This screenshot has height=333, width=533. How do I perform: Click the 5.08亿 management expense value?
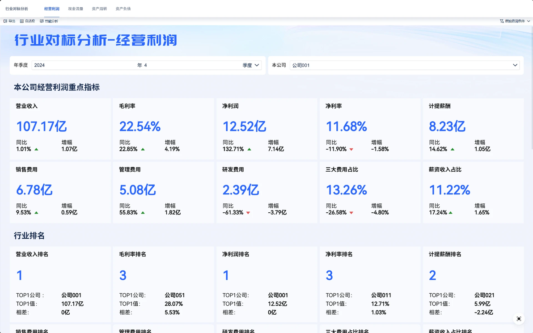click(138, 190)
